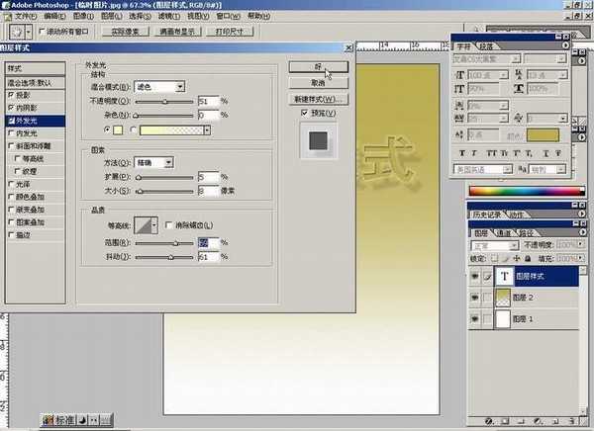
Task: Click the add layer style icon at Layers panel bottom
Action: coord(489,421)
